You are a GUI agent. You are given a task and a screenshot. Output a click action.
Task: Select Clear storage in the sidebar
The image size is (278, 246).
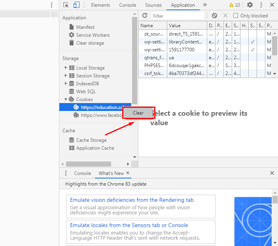click(90, 43)
